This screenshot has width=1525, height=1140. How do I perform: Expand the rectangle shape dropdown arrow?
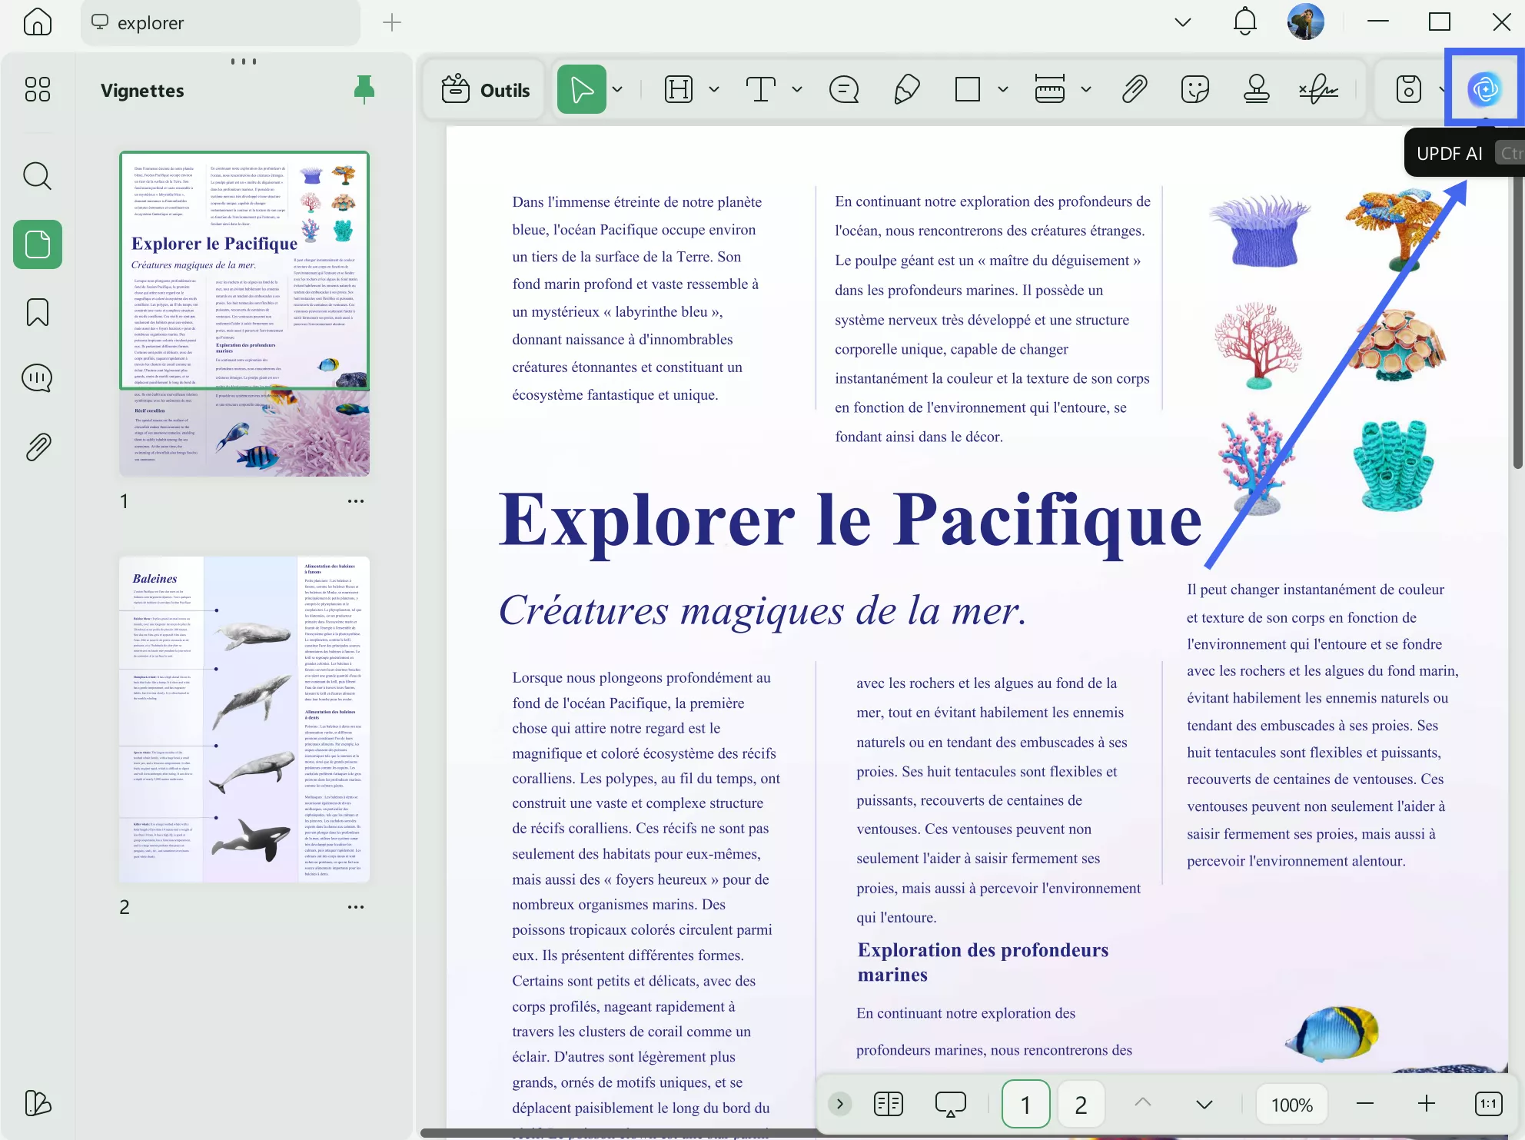tap(1003, 89)
